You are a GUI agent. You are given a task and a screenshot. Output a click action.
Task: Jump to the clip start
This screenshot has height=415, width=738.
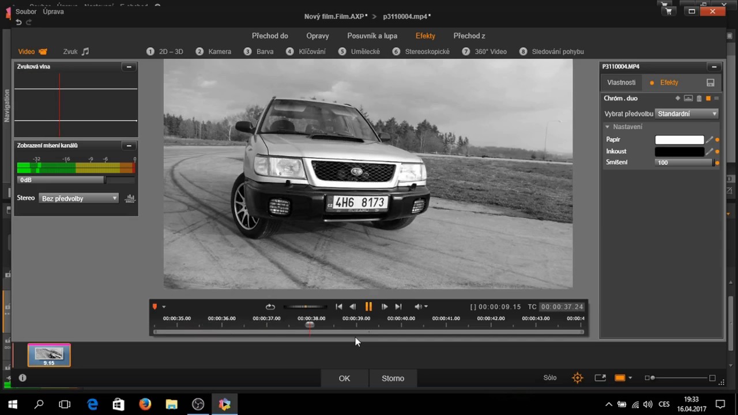point(339,307)
